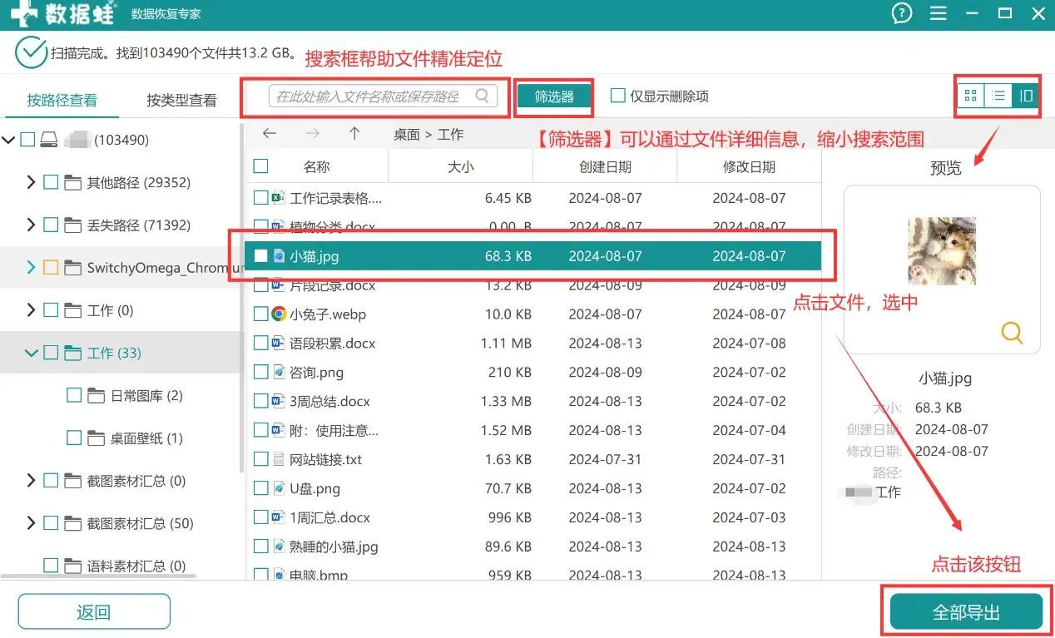1055x638 pixels.
Task: Zoom the preview with the orange magnifier
Action: (1012, 333)
